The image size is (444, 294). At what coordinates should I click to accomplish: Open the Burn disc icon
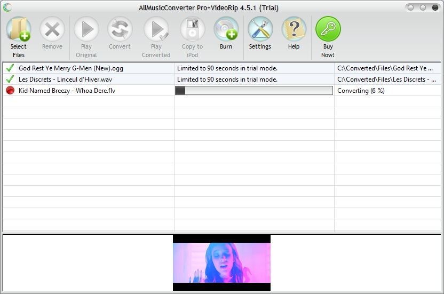tap(226, 29)
